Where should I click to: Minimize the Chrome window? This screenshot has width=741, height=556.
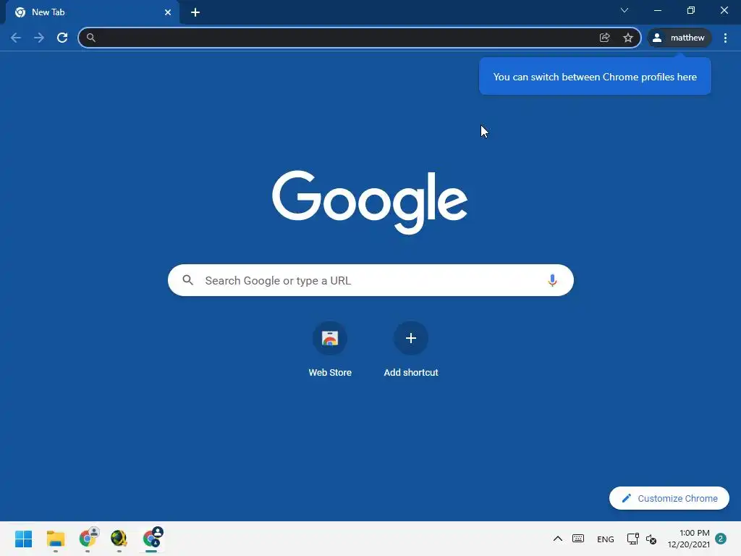(658, 10)
